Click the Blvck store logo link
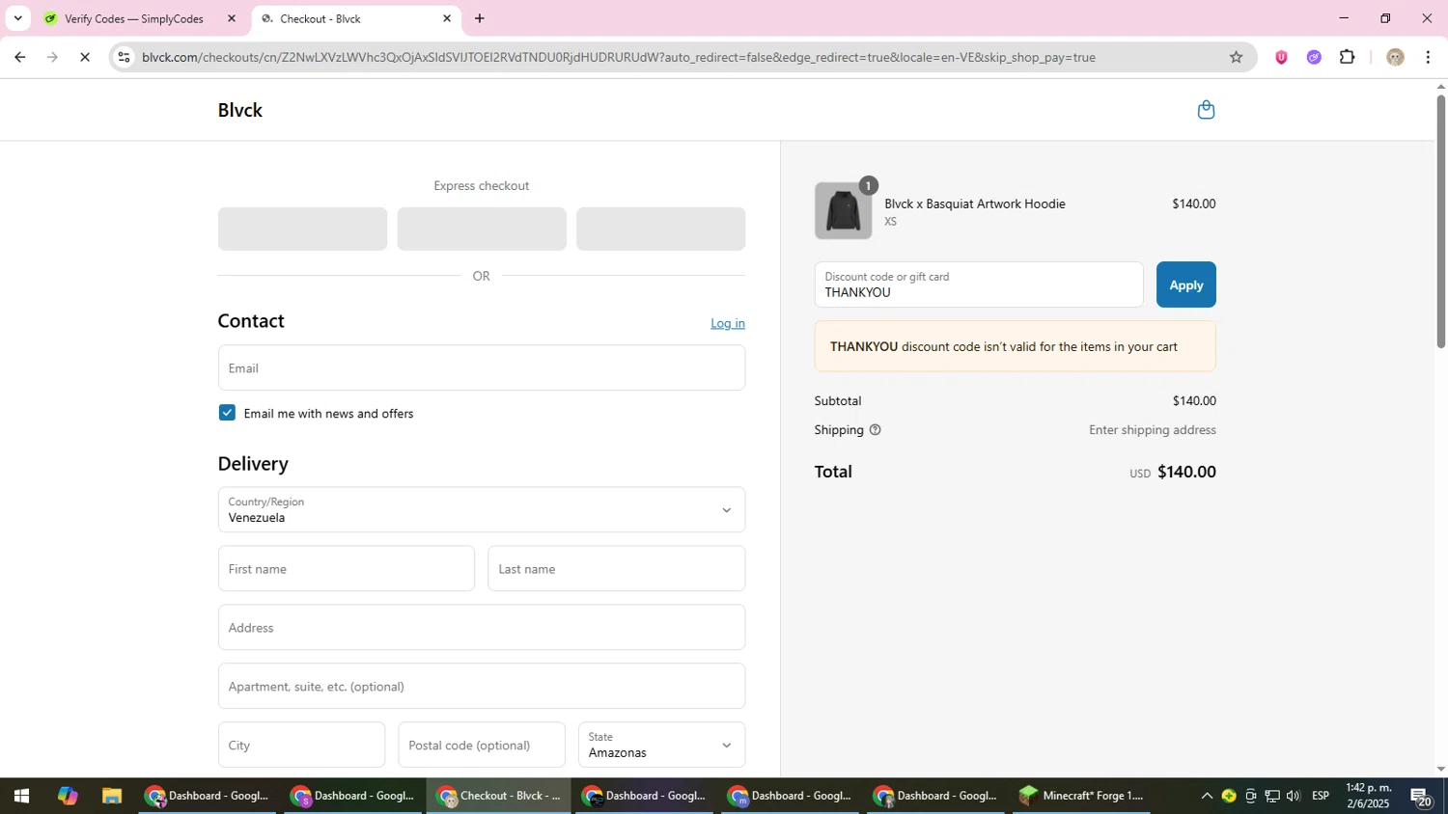 [x=240, y=110]
